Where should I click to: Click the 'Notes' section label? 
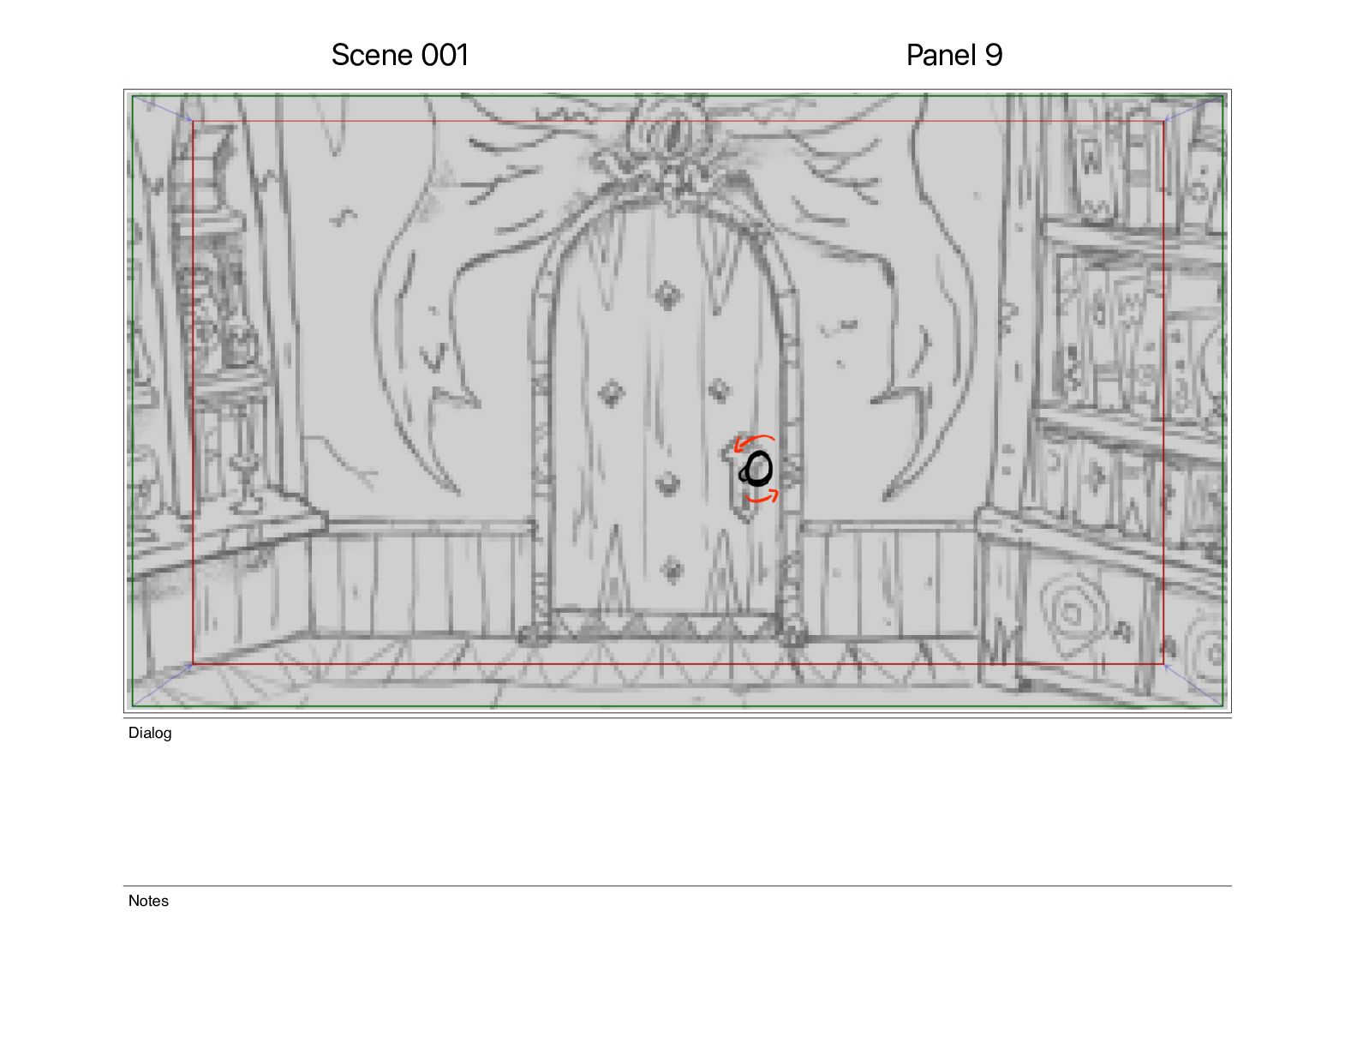pyautogui.click(x=148, y=901)
